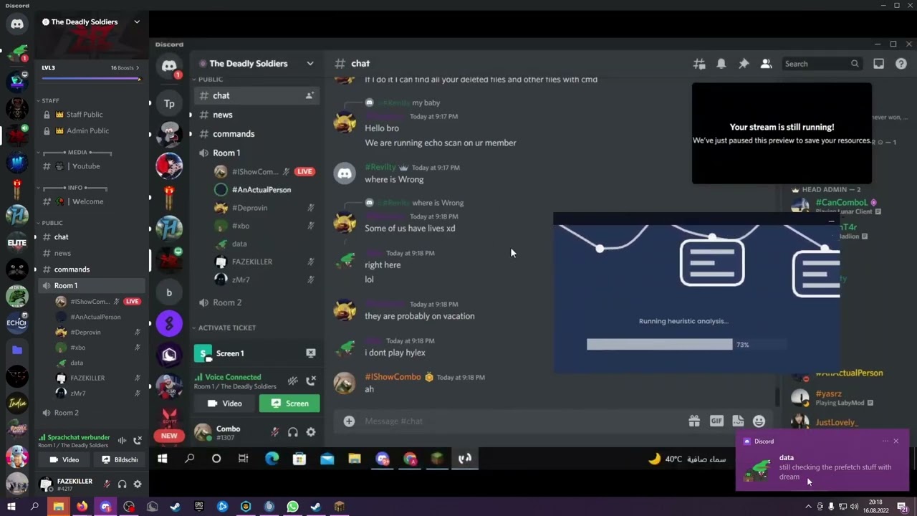Toggle noise suppression in inner voice panel
Image resolution: width=917 pixels, height=516 pixels.
[x=292, y=381]
